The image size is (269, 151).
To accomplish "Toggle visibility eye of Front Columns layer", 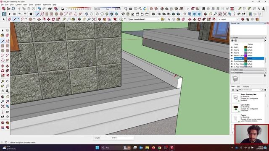I will click(x=232, y=61).
